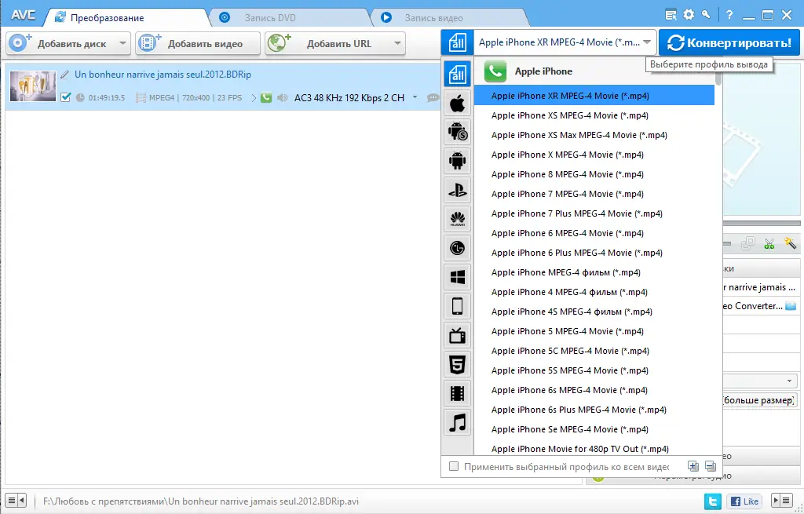Image resolution: width=804 pixels, height=514 pixels.
Task: Open the Twitter share icon
Action: pyautogui.click(x=713, y=501)
